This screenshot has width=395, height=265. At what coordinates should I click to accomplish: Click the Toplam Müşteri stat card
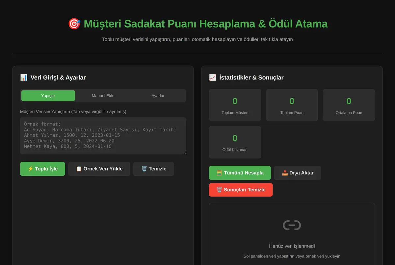[x=235, y=105]
